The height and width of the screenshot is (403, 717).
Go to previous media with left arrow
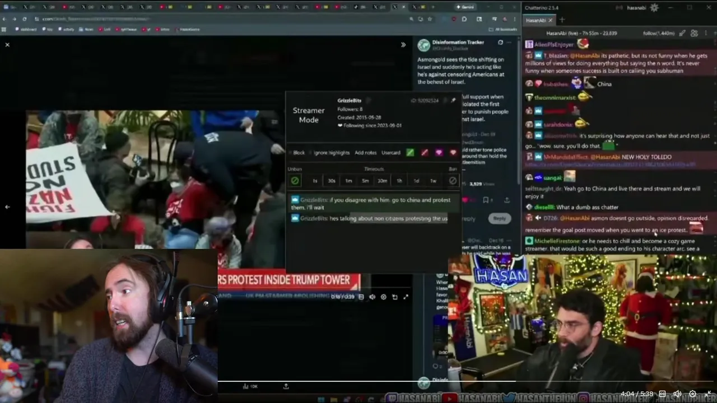pyautogui.click(x=7, y=207)
